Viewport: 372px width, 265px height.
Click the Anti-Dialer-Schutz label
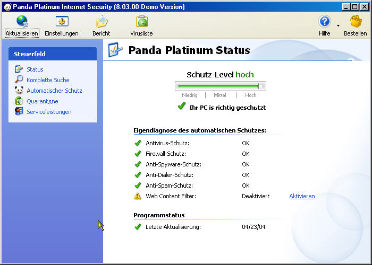pyautogui.click(x=170, y=175)
